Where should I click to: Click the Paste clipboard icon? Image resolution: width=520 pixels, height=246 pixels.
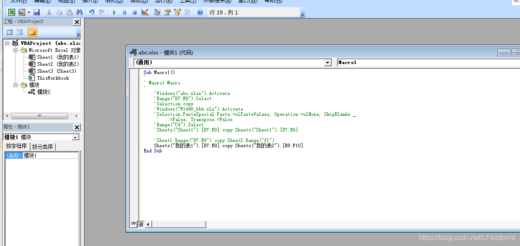tap(69, 12)
